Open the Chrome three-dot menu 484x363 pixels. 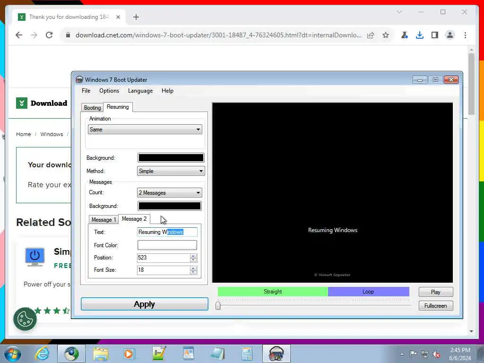(x=465, y=35)
